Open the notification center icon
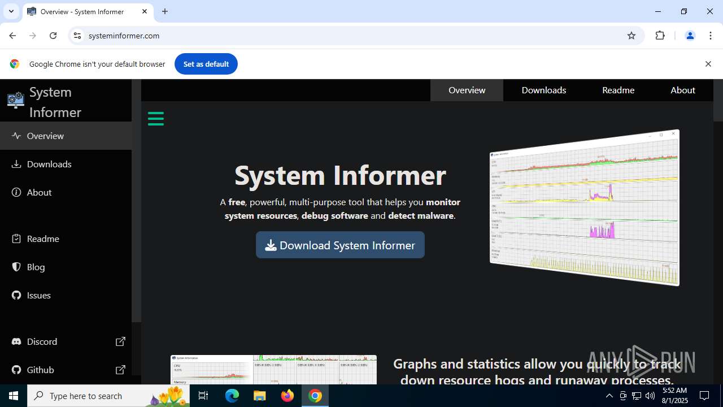 coord(704,396)
